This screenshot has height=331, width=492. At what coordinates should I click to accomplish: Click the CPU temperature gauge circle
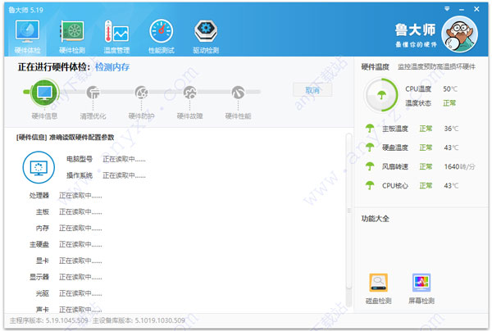tap(381, 95)
